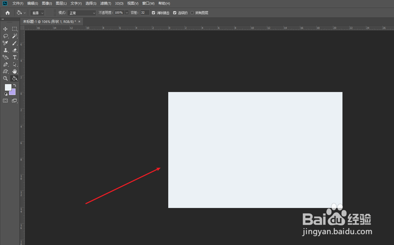Click the 不透明度 label
Viewport: 394px width, 245px height.
click(x=106, y=13)
